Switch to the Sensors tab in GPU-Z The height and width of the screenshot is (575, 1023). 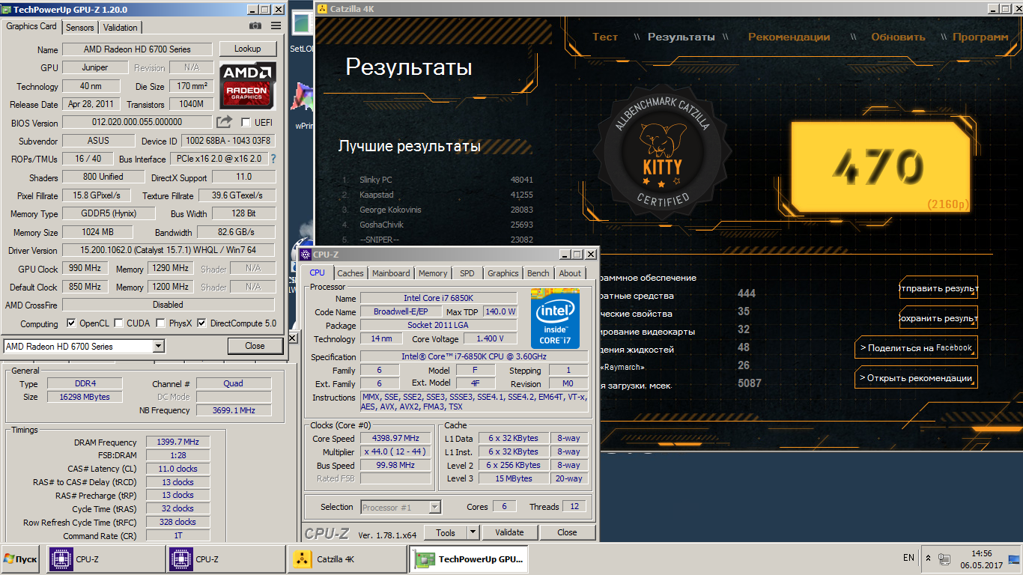pos(80,27)
